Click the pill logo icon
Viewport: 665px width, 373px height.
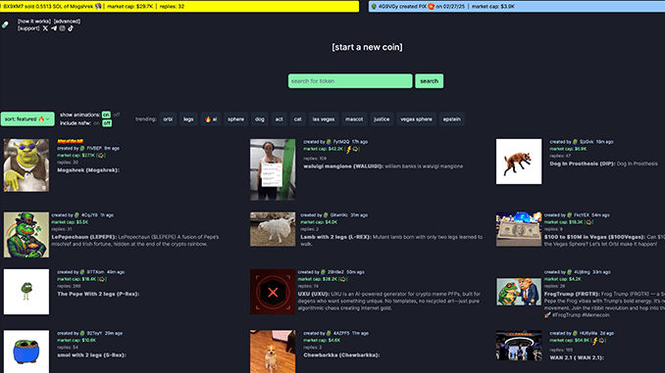pyautogui.click(x=5, y=25)
